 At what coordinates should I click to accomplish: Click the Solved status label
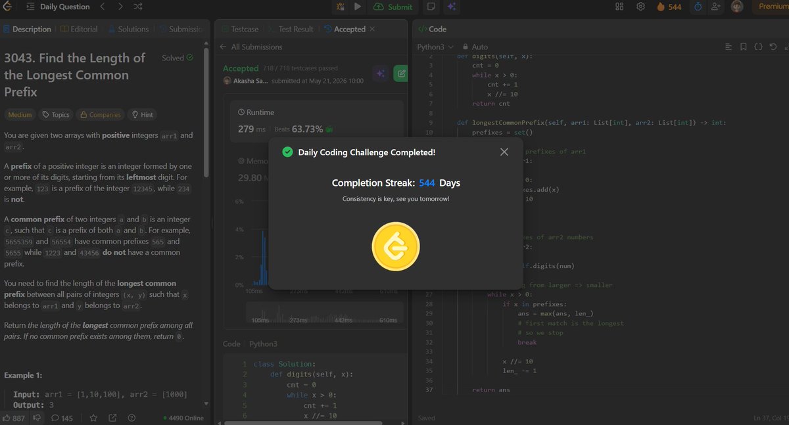[x=178, y=58]
